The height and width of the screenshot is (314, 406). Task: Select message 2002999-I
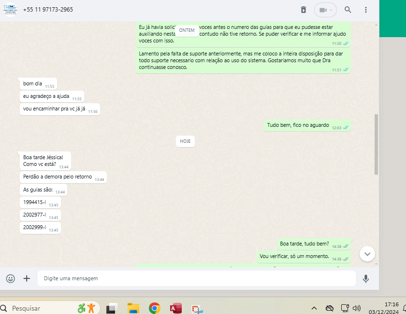coord(41,228)
